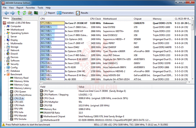Expand the Software tree node

[x=5, y=61]
